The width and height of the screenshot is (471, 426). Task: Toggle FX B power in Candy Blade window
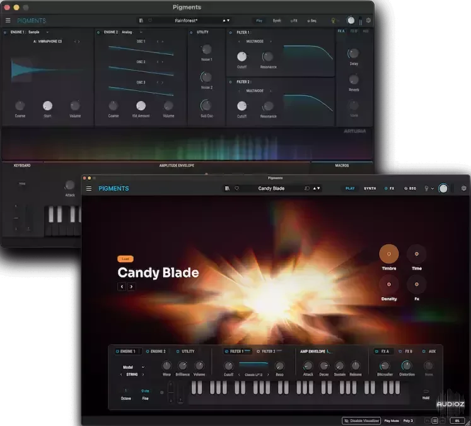(x=400, y=351)
